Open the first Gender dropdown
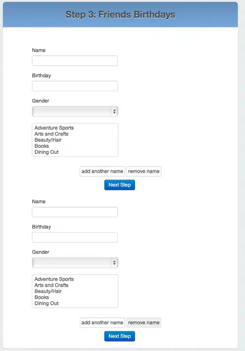 click(75, 111)
